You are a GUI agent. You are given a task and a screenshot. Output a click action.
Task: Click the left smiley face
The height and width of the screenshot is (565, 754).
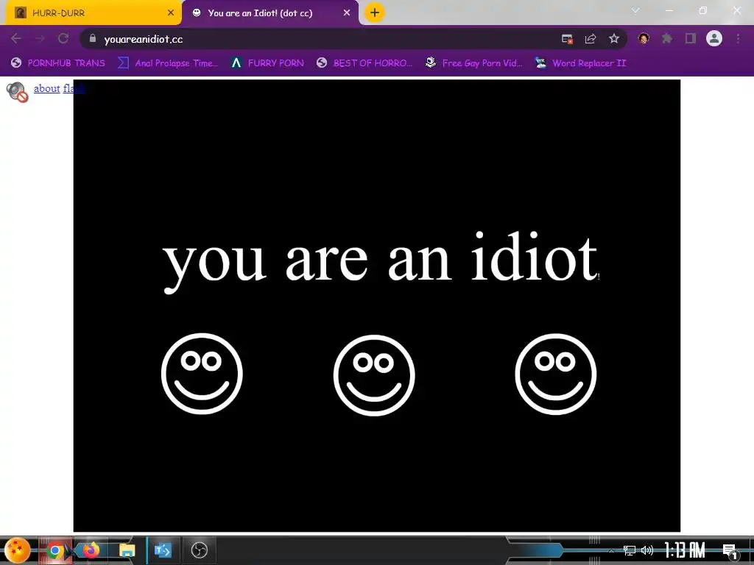[202, 374]
